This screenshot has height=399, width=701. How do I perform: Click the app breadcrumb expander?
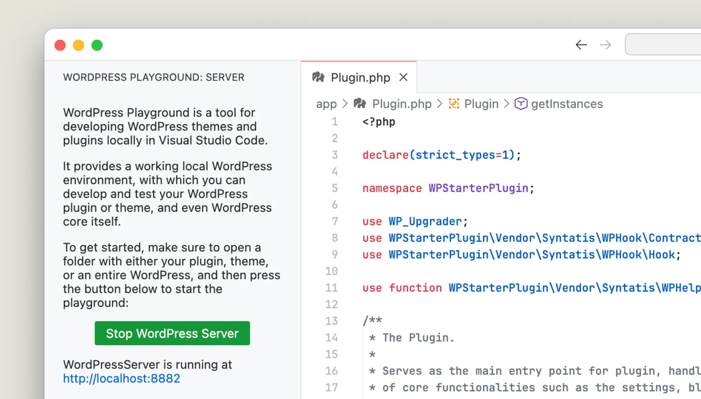(345, 104)
